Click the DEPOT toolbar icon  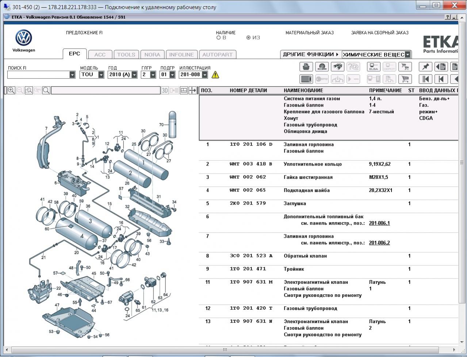(389, 67)
